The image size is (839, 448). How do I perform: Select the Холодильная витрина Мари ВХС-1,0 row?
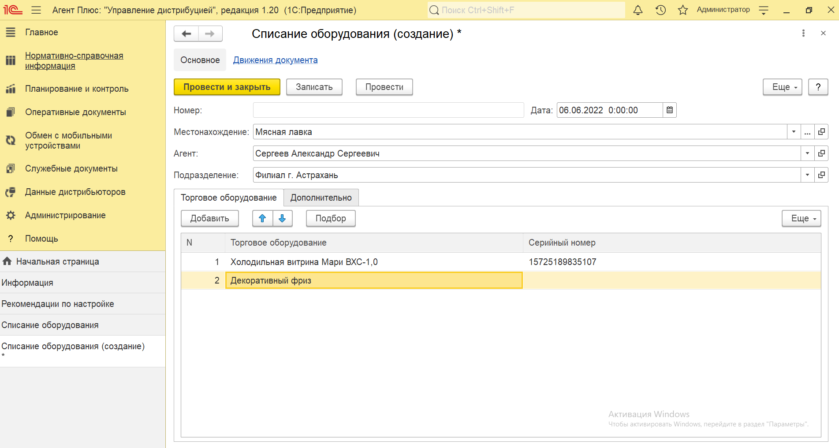pos(304,262)
